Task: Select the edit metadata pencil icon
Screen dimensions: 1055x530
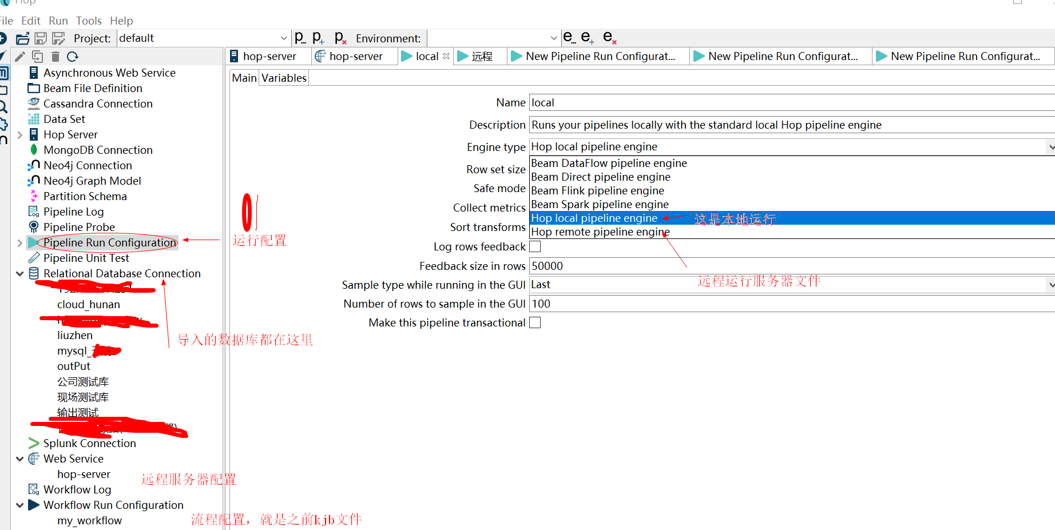Action: (19, 56)
